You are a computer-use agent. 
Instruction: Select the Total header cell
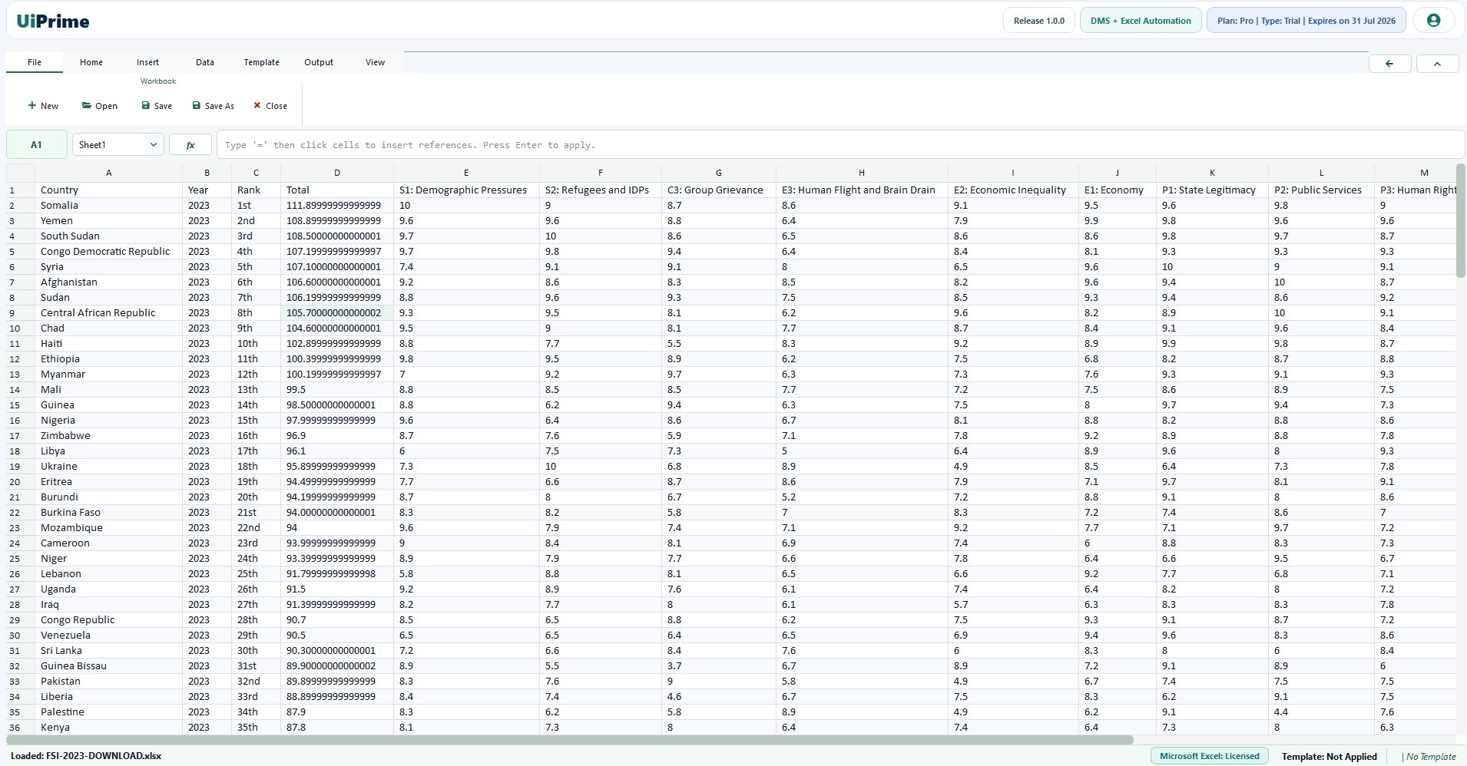click(337, 190)
